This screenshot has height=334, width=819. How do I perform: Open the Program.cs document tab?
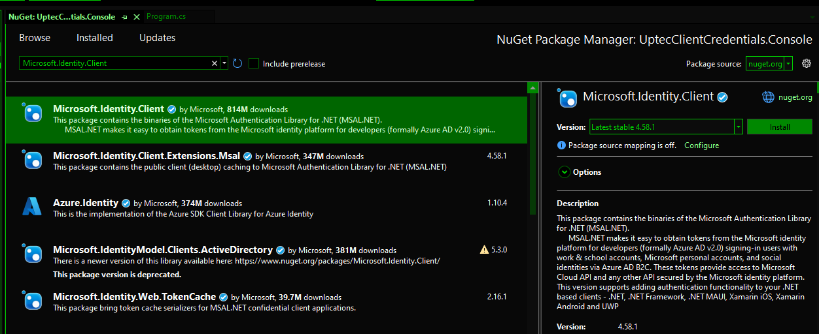(x=166, y=16)
